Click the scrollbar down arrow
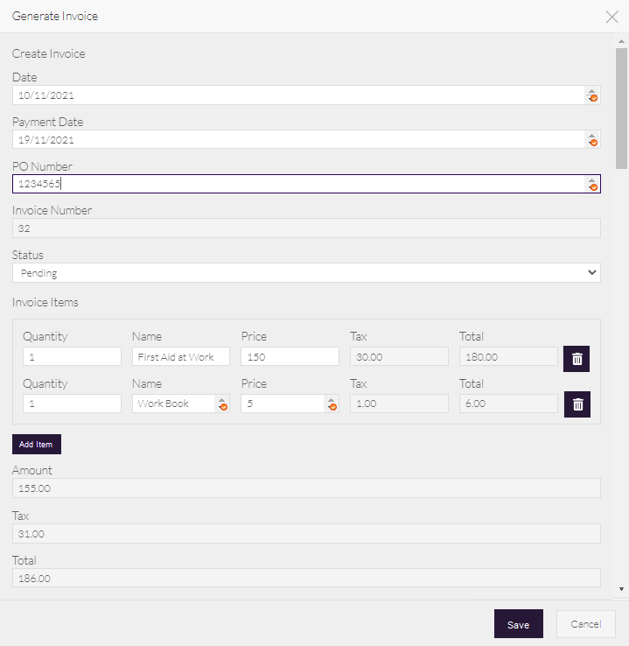This screenshot has height=646, width=629. (x=621, y=589)
